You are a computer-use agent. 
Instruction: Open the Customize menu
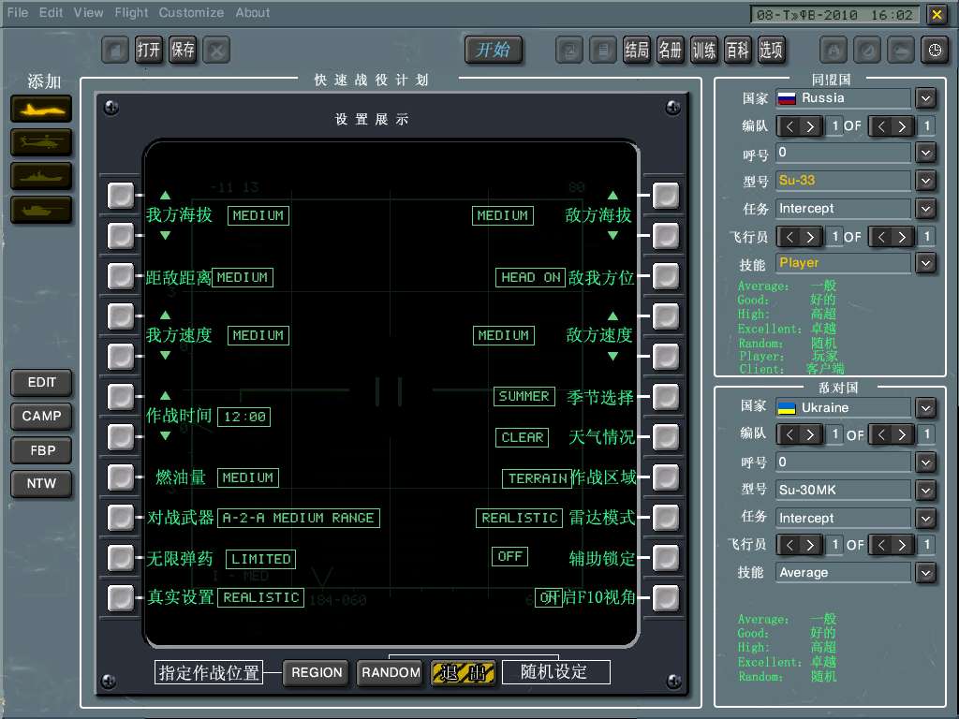[x=191, y=12]
